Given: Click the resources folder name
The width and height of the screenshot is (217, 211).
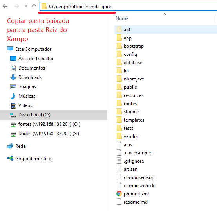Looking at the screenshot, I should point(134,95).
